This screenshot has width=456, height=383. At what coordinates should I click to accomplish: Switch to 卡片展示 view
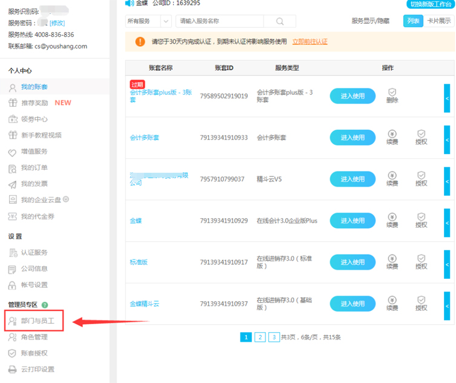click(439, 21)
